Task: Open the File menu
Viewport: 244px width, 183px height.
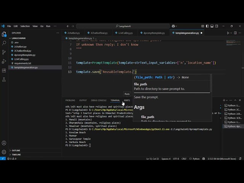Action: [9, 26]
